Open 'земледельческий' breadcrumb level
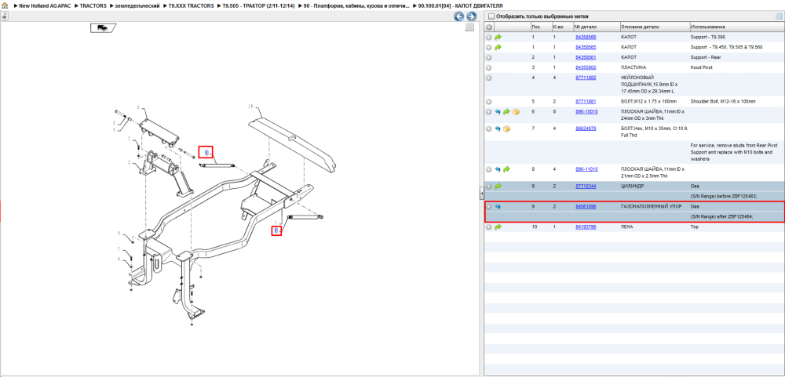The image size is (785, 377). pos(137,5)
